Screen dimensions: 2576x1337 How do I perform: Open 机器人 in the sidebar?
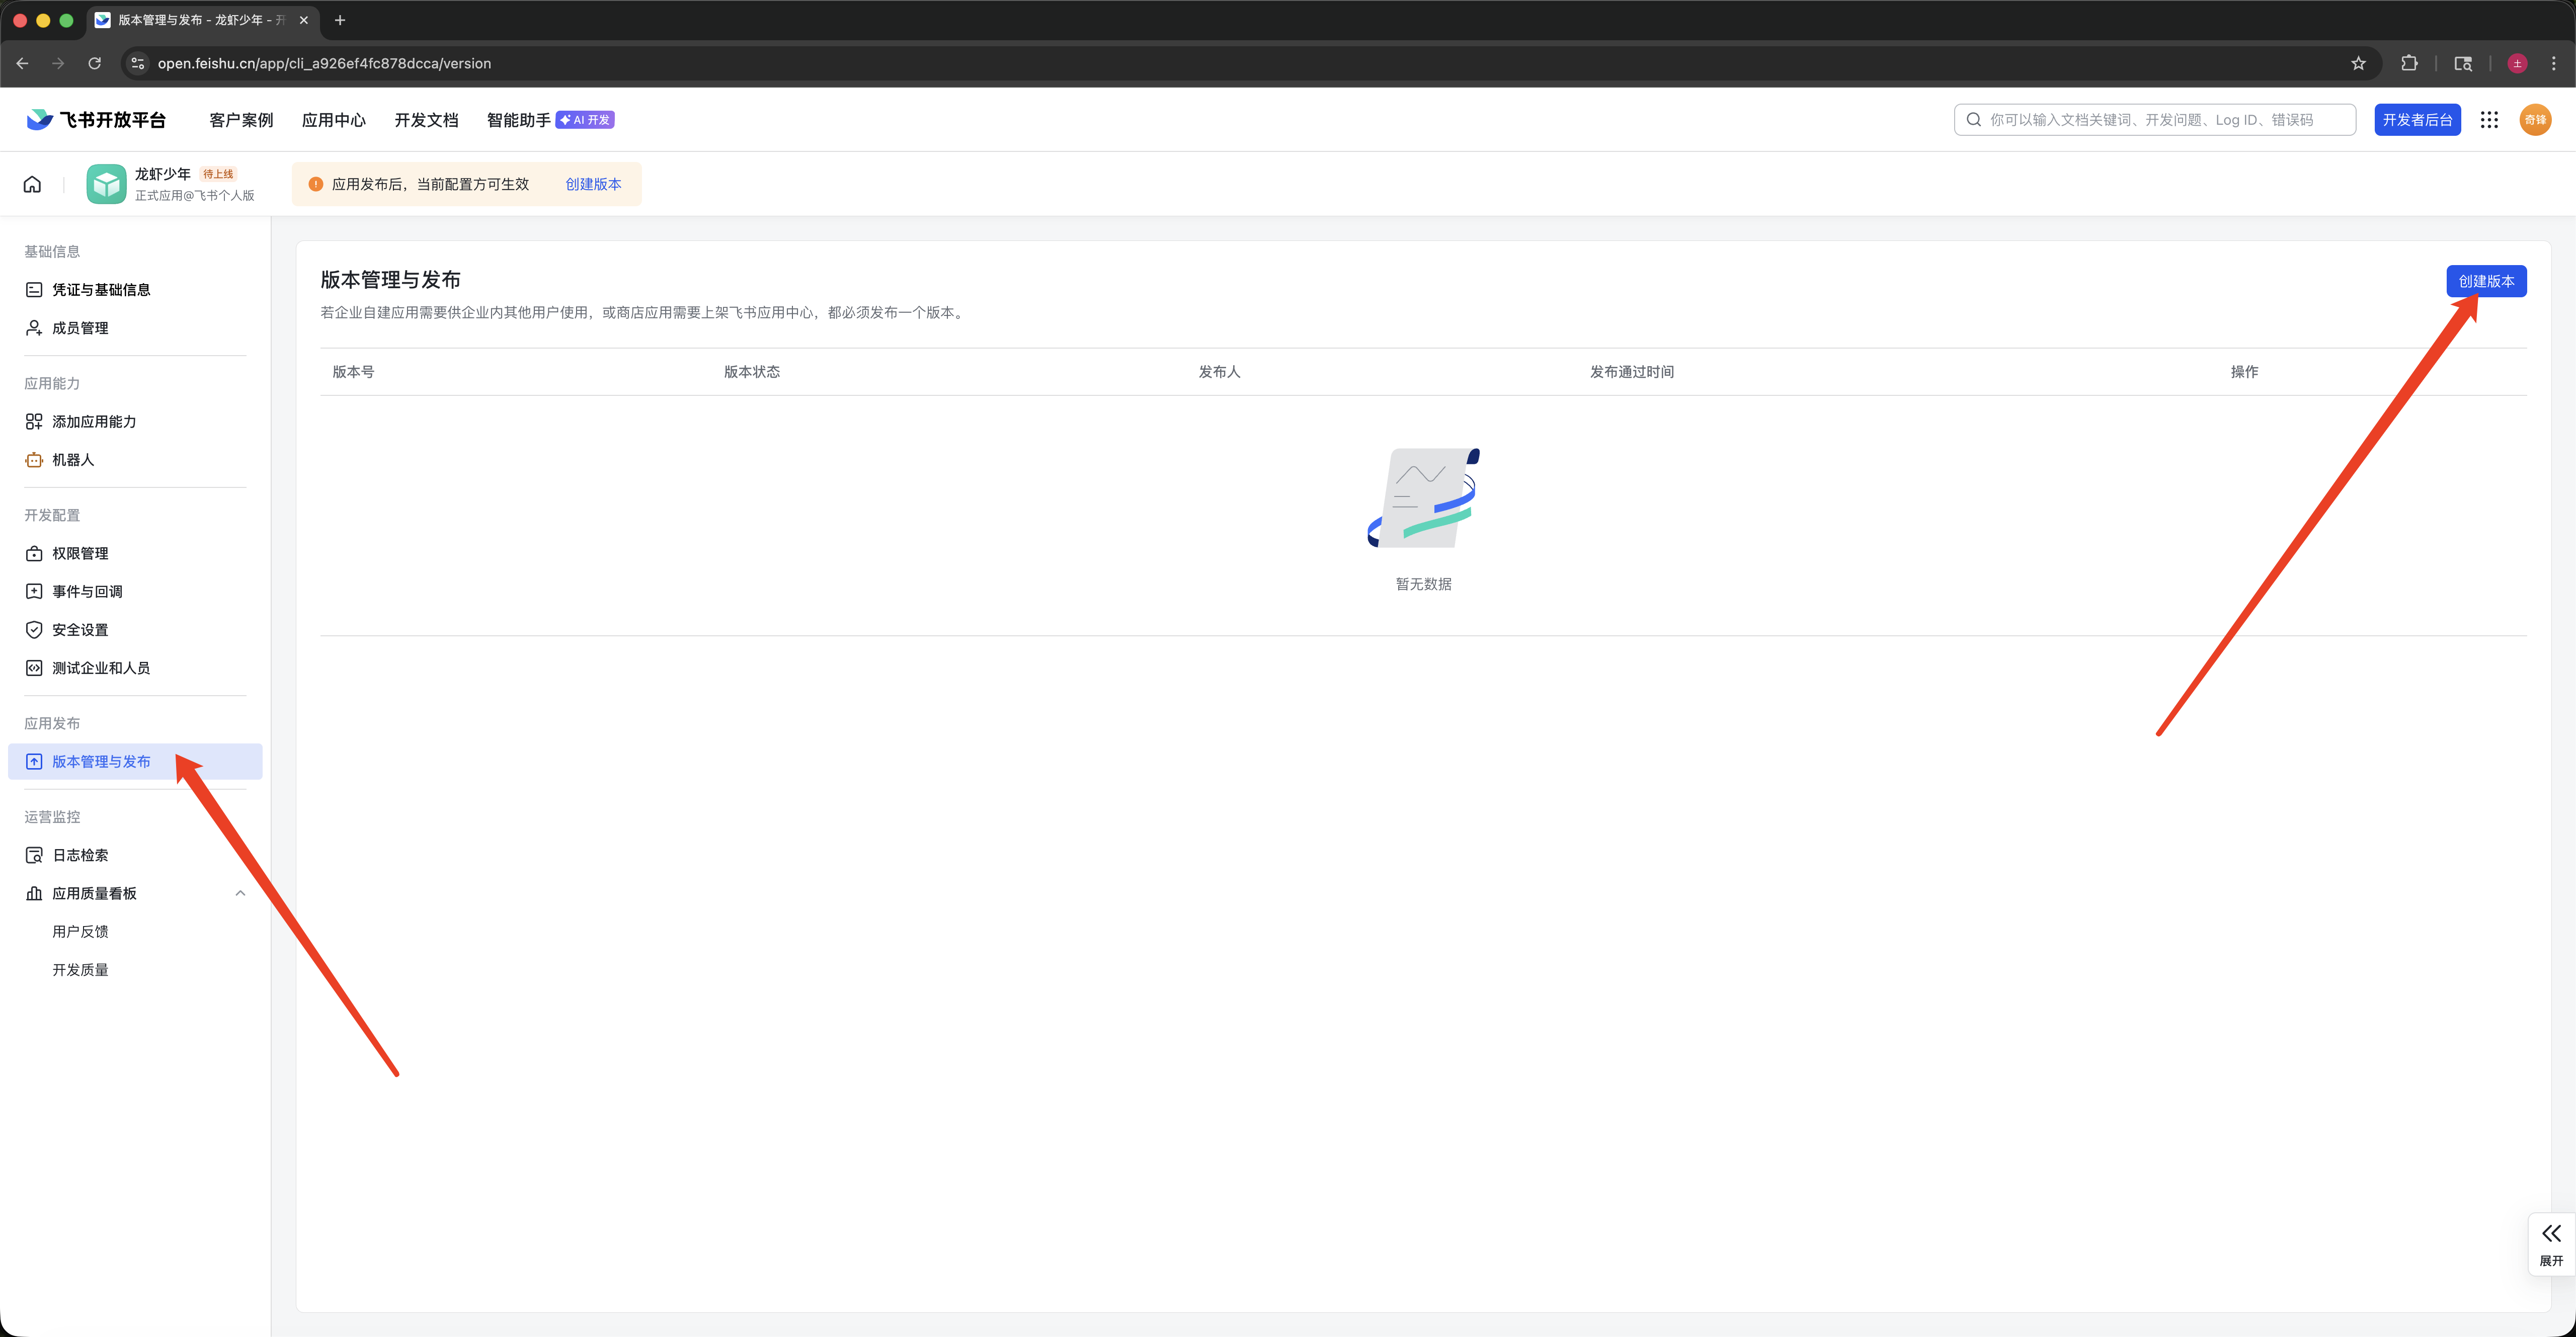tap(73, 460)
